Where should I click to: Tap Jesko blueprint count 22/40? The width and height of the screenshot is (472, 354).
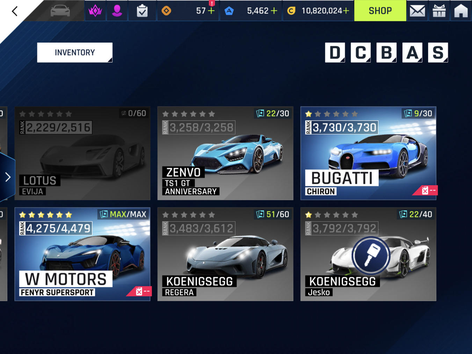pos(416,214)
